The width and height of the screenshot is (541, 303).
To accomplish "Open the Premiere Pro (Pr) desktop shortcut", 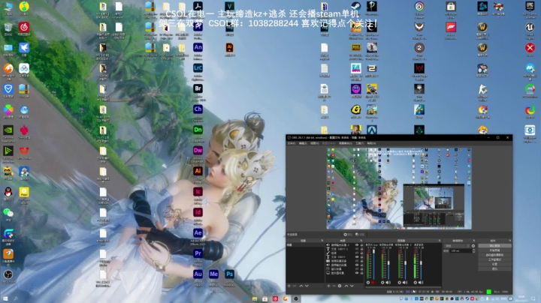I will [x=198, y=253].
